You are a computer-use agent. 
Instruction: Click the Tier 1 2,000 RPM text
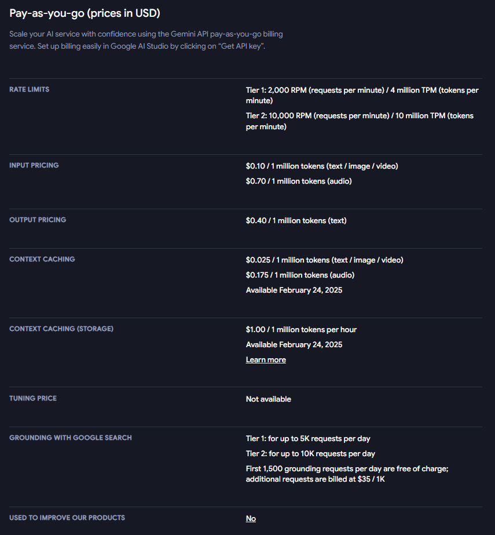tap(362, 95)
